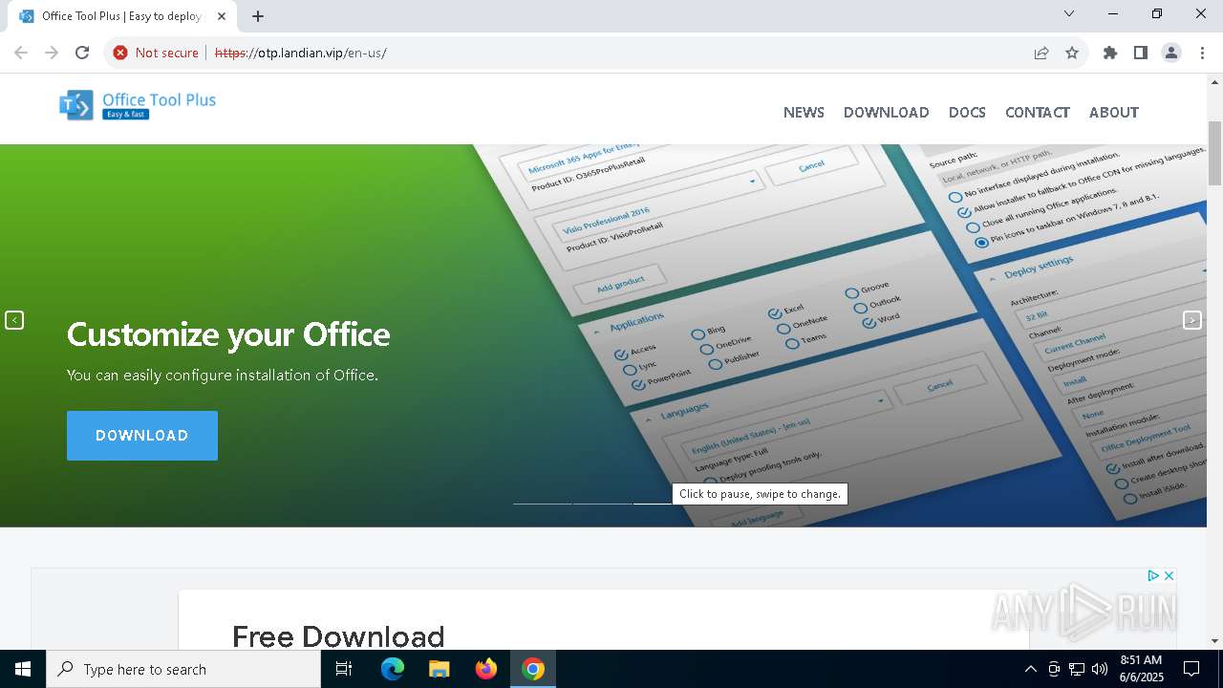Click the first carousel slide indicator
The image size is (1223, 688).
(542, 502)
